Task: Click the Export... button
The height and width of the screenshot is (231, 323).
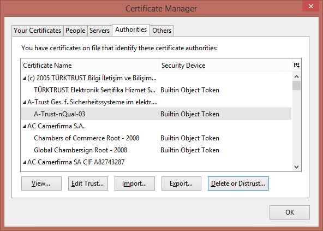Action: coord(181,183)
